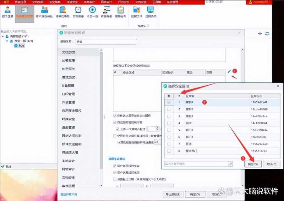Select U盘管理 in the category list
The height and width of the screenshot is (201, 284).
pyautogui.click(x=68, y=86)
